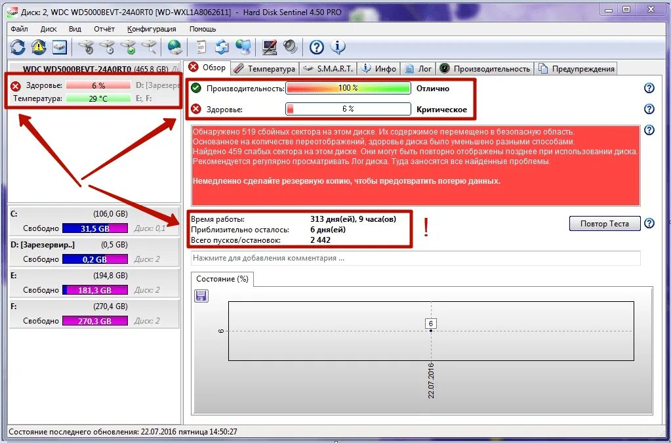Click the C: free space bar 31,5 GB
The width and height of the screenshot is (671, 443).
point(95,228)
